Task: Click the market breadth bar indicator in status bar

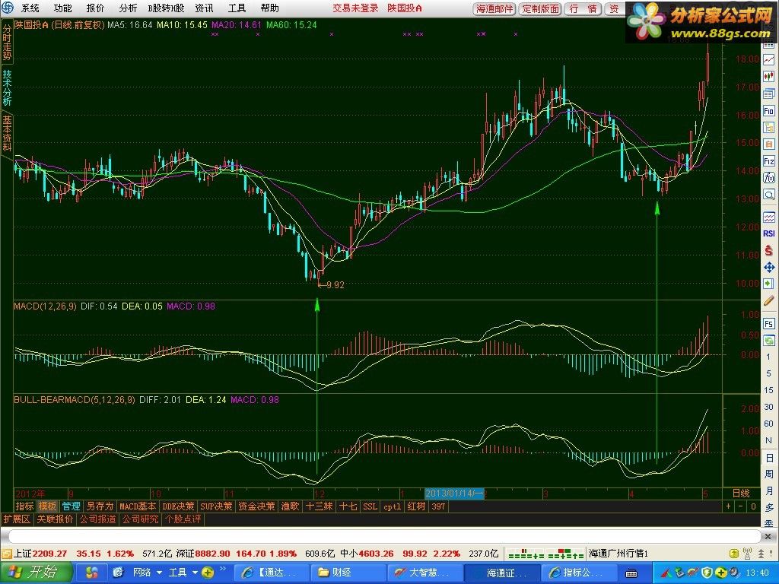Action: click(x=545, y=554)
